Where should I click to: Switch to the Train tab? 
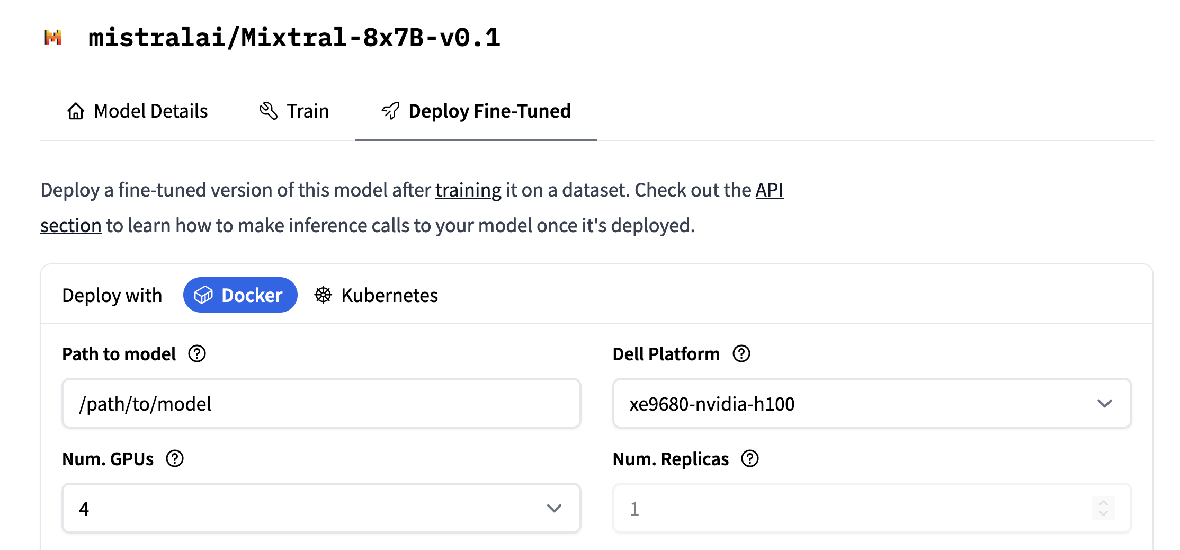(294, 111)
